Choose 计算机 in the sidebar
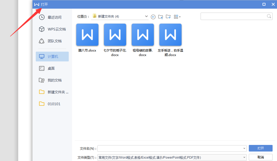The width and height of the screenshot is (277, 161). pyautogui.click(x=52, y=56)
